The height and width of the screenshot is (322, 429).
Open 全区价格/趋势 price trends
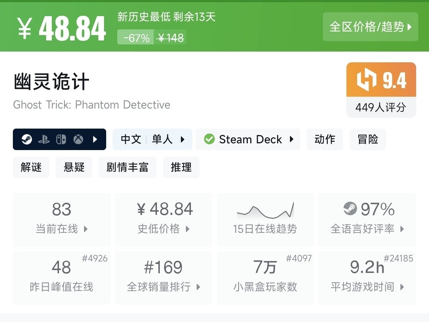370,27
